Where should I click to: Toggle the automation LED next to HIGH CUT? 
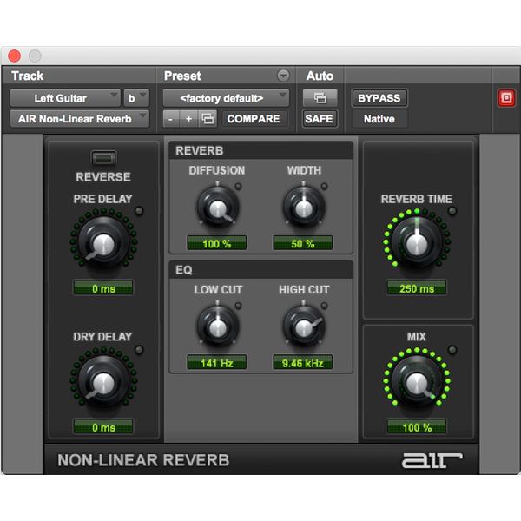[x=324, y=306]
